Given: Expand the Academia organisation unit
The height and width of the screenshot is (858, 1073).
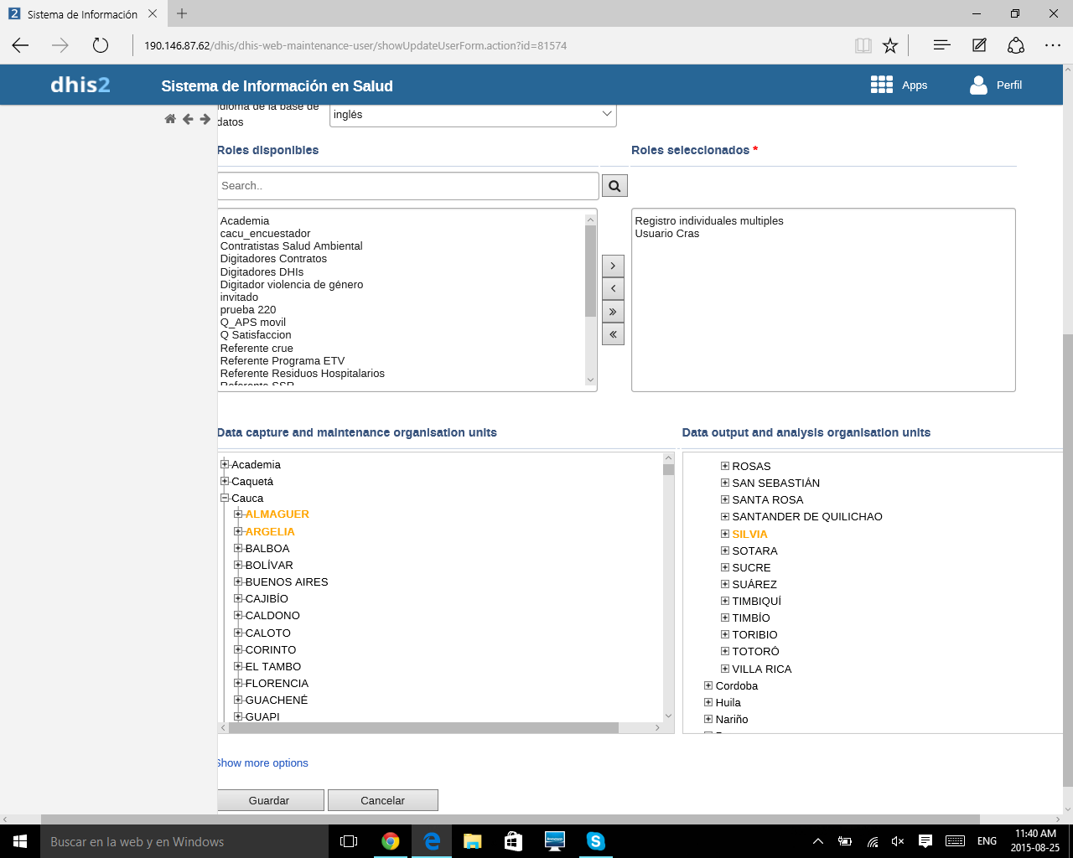Looking at the screenshot, I should (x=225, y=464).
